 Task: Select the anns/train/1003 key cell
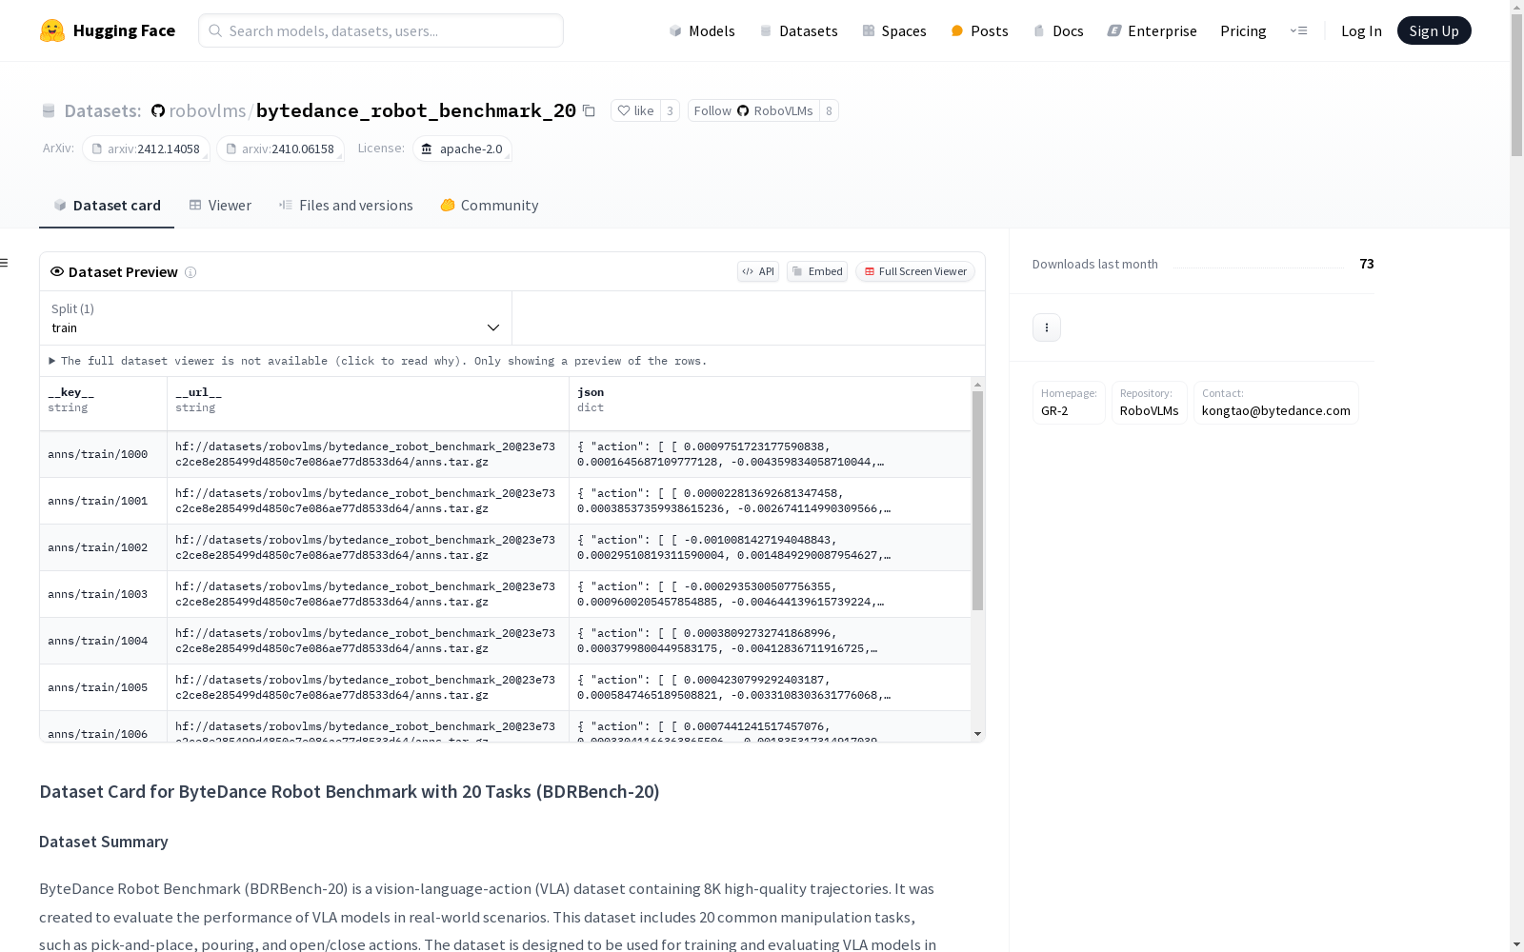coord(103,594)
